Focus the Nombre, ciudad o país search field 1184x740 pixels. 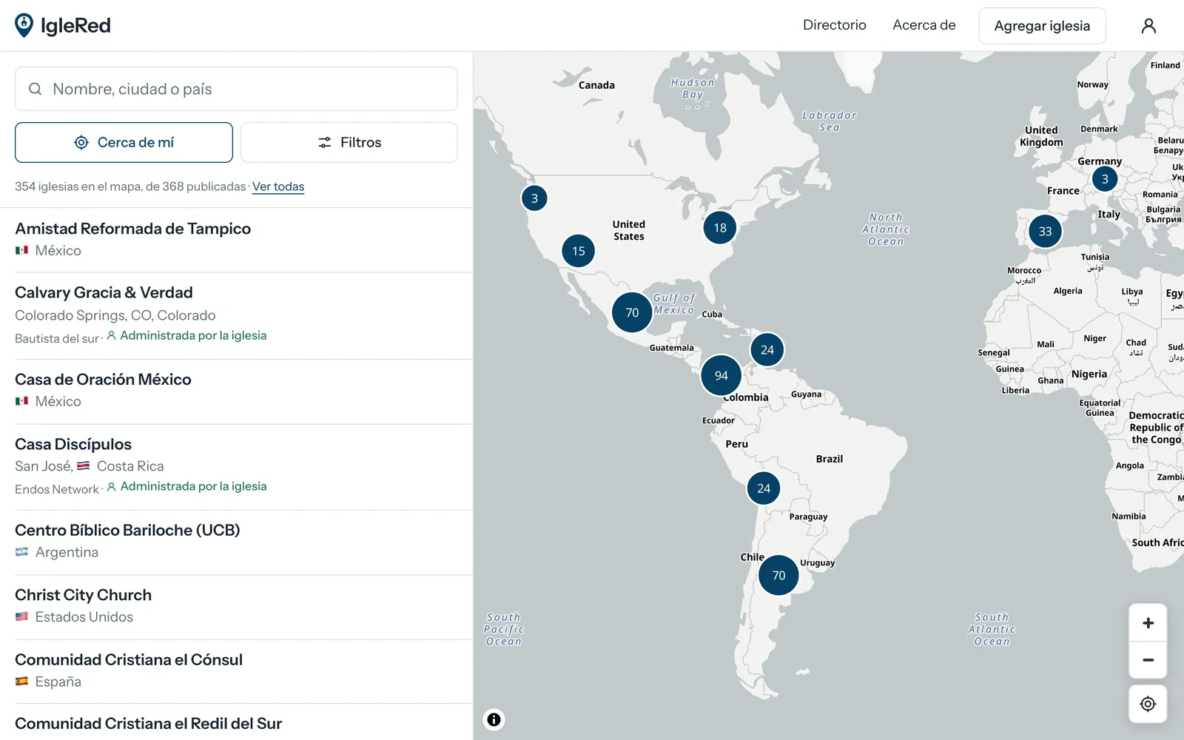point(236,89)
